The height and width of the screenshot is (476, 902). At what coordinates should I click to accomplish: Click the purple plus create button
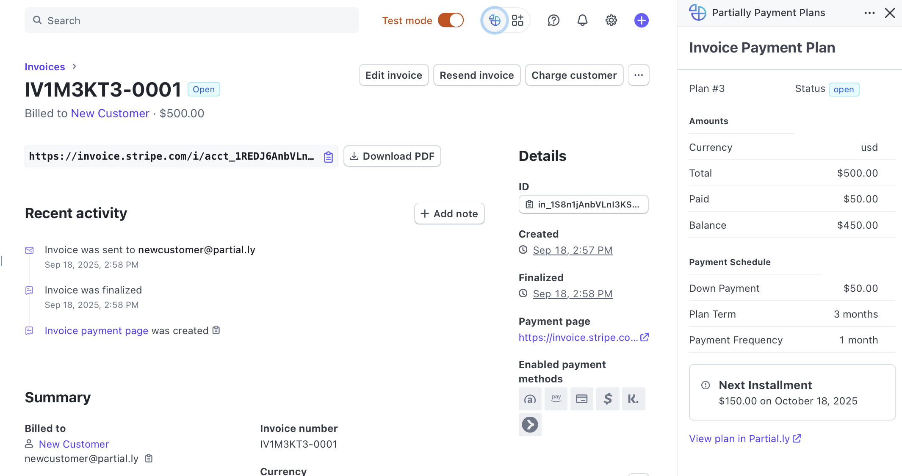(x=641, y=20)
